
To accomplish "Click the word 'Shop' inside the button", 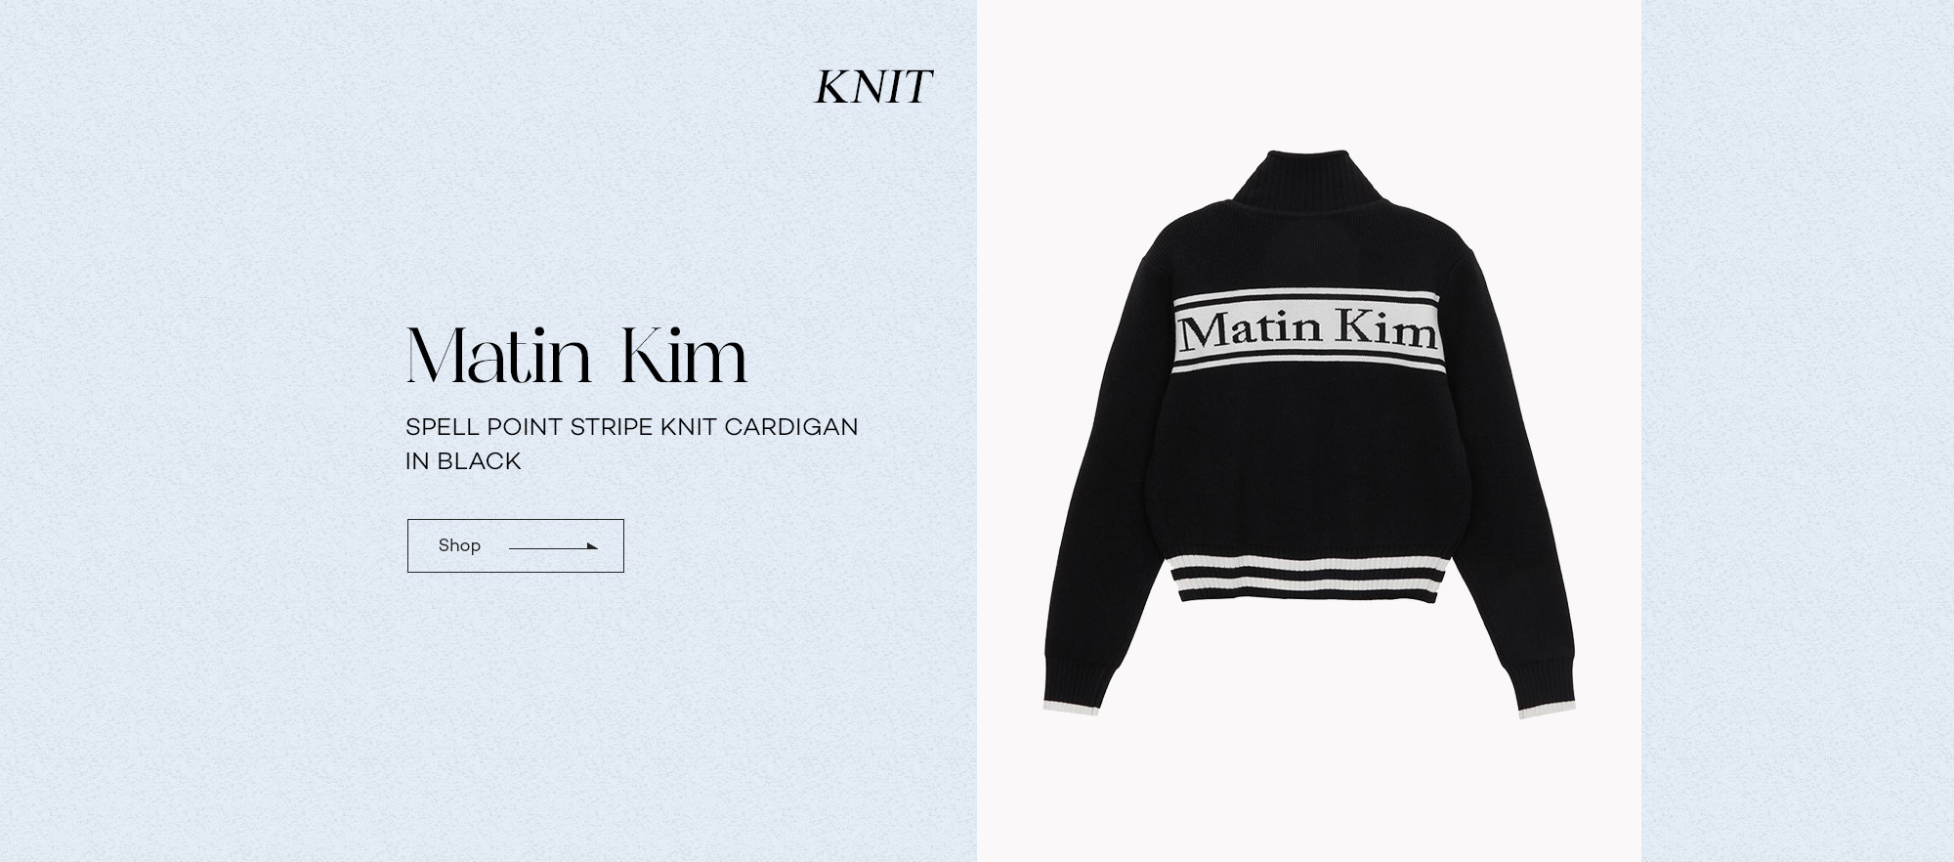I will click(x=459, y=545).
